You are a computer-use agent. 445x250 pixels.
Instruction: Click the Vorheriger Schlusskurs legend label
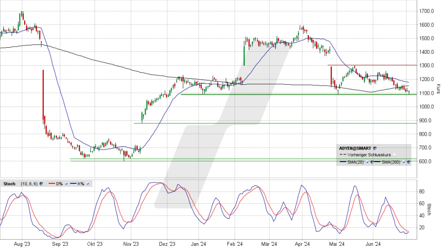(369, 155)
